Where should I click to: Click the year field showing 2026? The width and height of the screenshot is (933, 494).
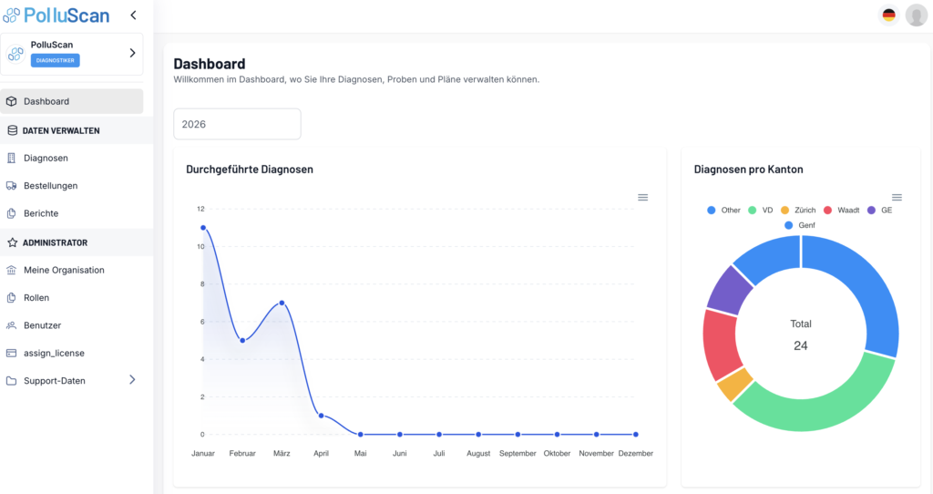point(237,124)
